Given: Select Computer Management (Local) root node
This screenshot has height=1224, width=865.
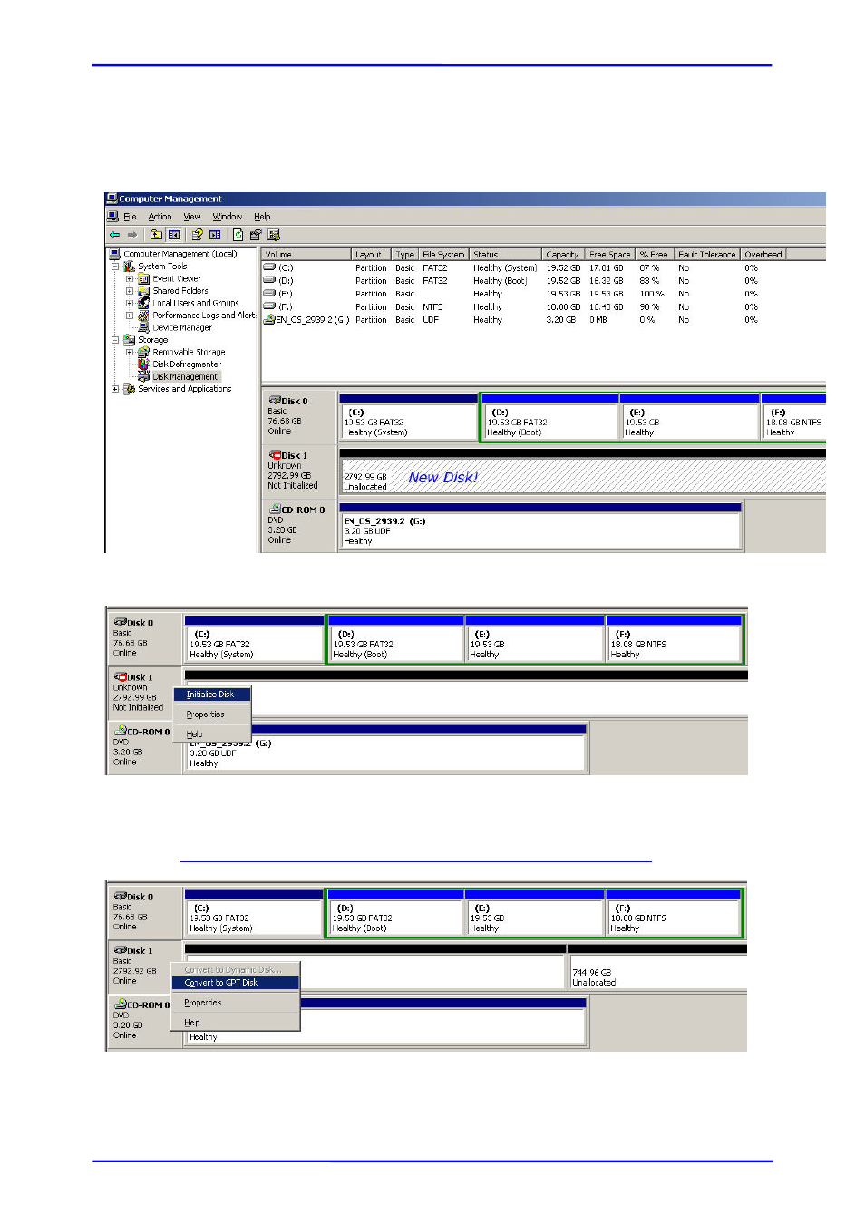Looking at the screenshot, I should tap(180, 254).
